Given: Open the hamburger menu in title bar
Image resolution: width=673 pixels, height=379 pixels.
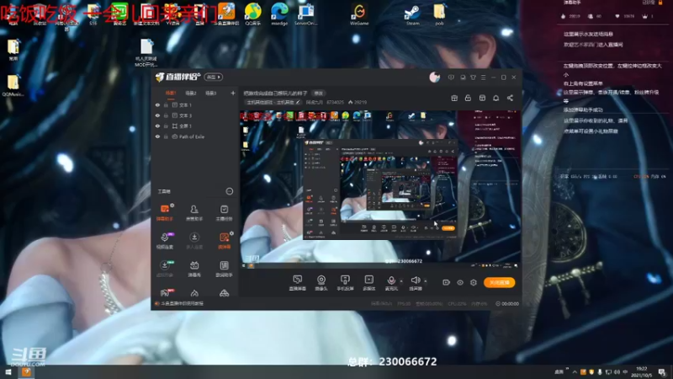Looking at the screenshot, I should click(484, 77).
